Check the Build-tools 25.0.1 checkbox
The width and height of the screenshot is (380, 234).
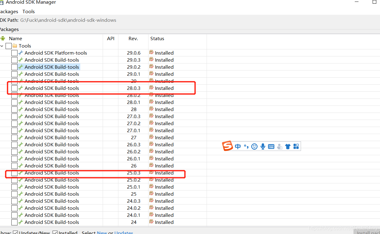click(14, 187)
